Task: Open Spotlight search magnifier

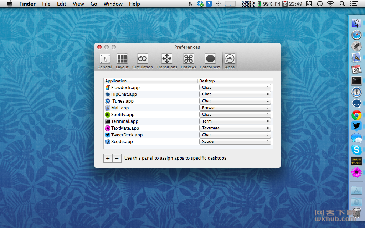Action: [x=342, y=4]
